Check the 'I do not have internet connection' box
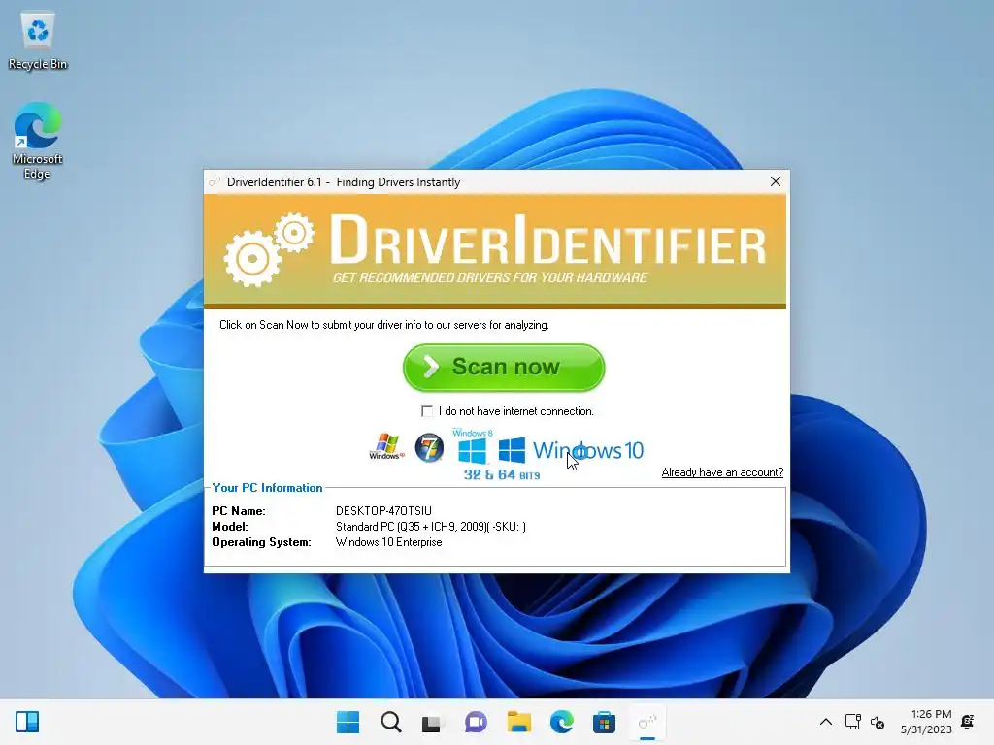 (427, 411)
